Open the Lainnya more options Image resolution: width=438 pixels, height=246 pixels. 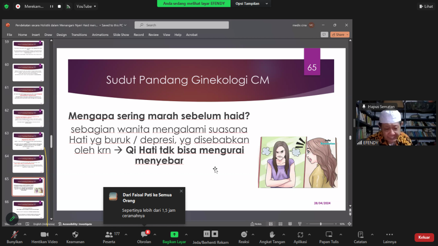[390, 237]
